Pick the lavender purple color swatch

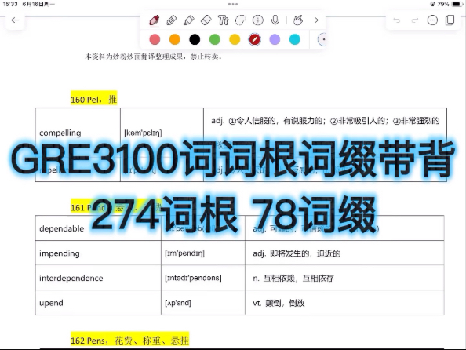click(275, 39)
